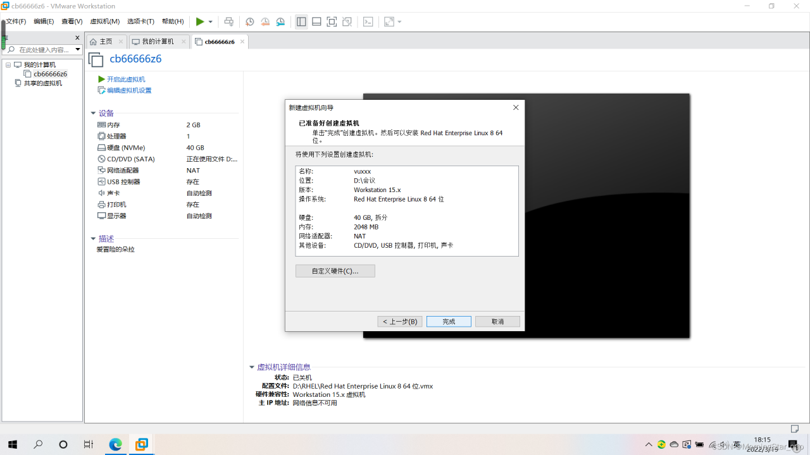The height and width of the screenshot is (455, 810).
Task: Select 共享的虚拟机 in the library tree
Action: 43,83
